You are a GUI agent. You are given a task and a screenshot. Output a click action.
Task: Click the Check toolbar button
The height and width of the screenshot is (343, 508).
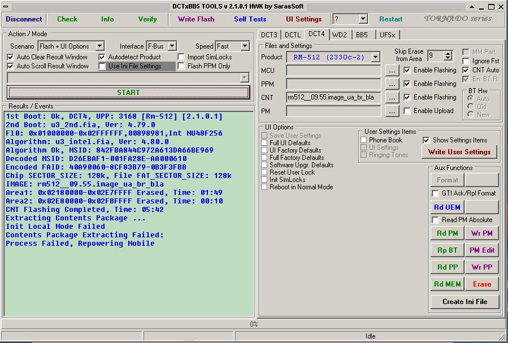[x=67, y=19]
